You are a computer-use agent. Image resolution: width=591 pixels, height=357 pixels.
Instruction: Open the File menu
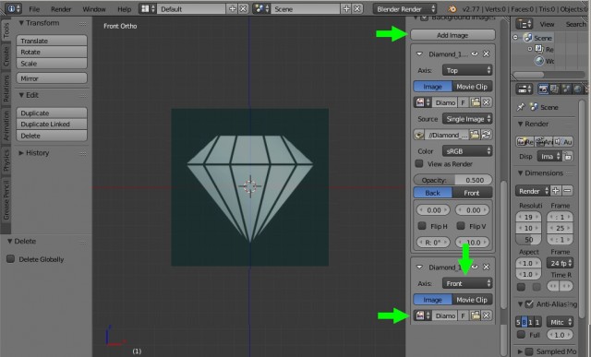tap(34, 9)
